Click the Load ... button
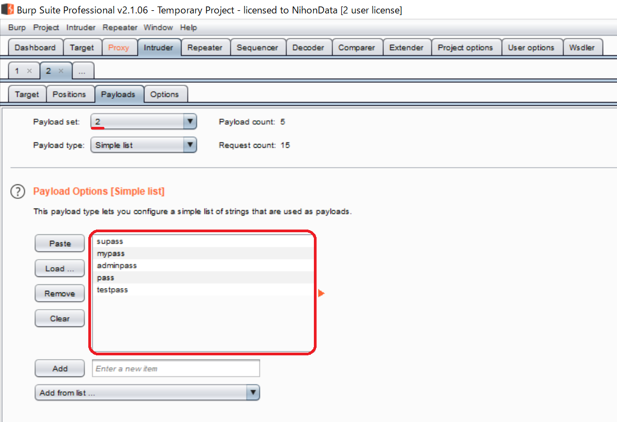Image resolution: width=617 pixels, height=422 pixels. click(60, 268)
